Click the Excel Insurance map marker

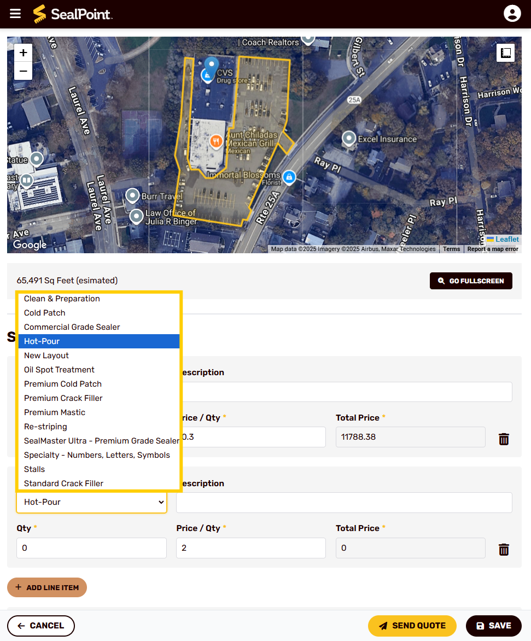tap(349, 138)
